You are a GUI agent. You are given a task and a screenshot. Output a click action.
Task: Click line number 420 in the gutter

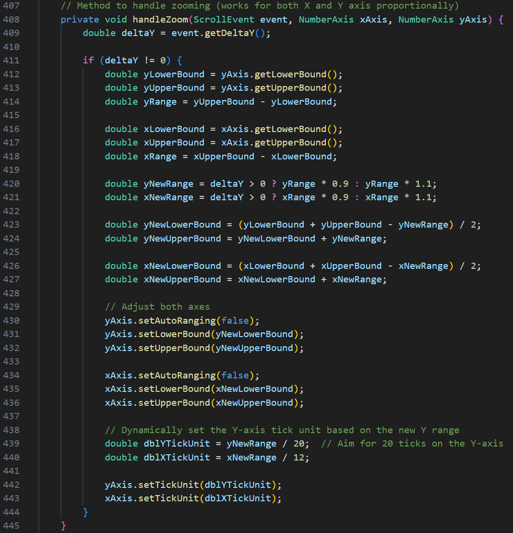point(11,184)
